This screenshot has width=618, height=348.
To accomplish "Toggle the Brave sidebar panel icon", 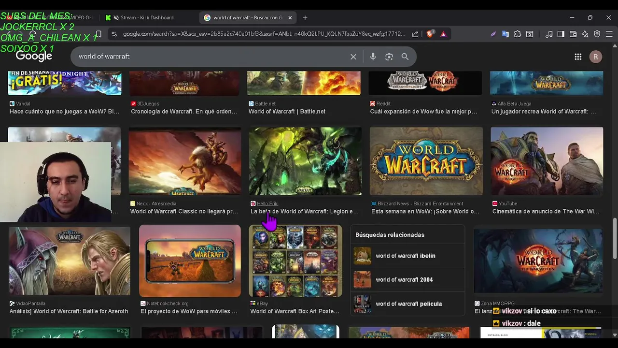I will 561,34.
